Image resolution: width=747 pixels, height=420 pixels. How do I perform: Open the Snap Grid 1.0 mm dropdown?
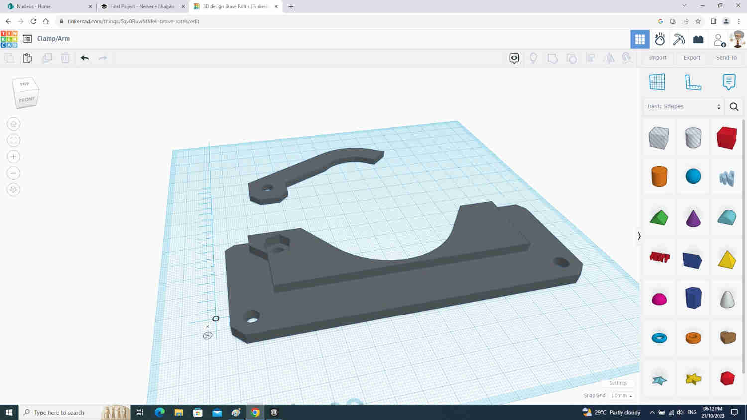pos(622,396)
